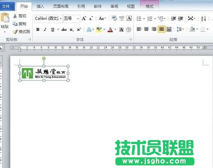Select the highlighted Justify alignment
The width and height of the screenshot is (213, 168).
pos(161,29)
